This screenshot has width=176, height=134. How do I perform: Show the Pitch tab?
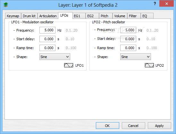106,16
